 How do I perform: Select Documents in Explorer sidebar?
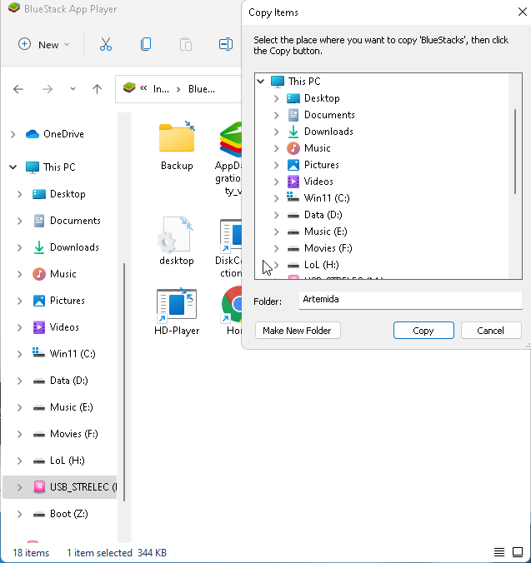67,221
